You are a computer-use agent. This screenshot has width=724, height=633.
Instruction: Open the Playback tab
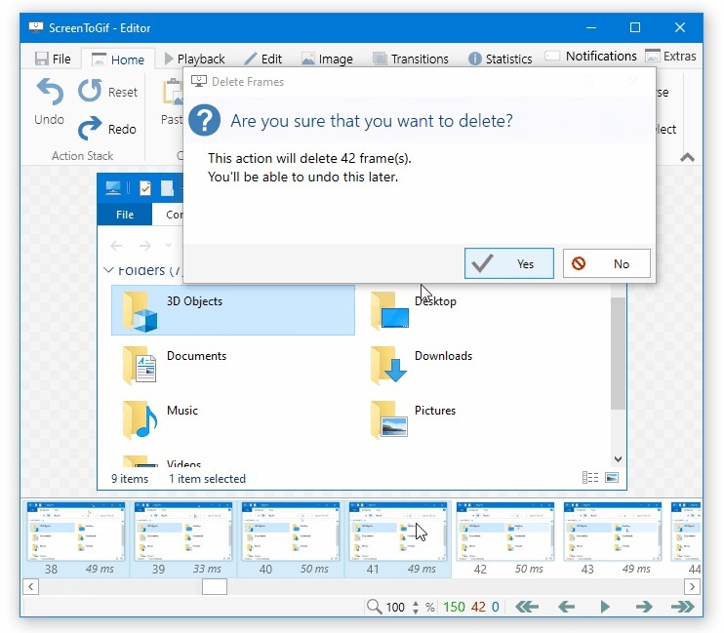point(194,59)
